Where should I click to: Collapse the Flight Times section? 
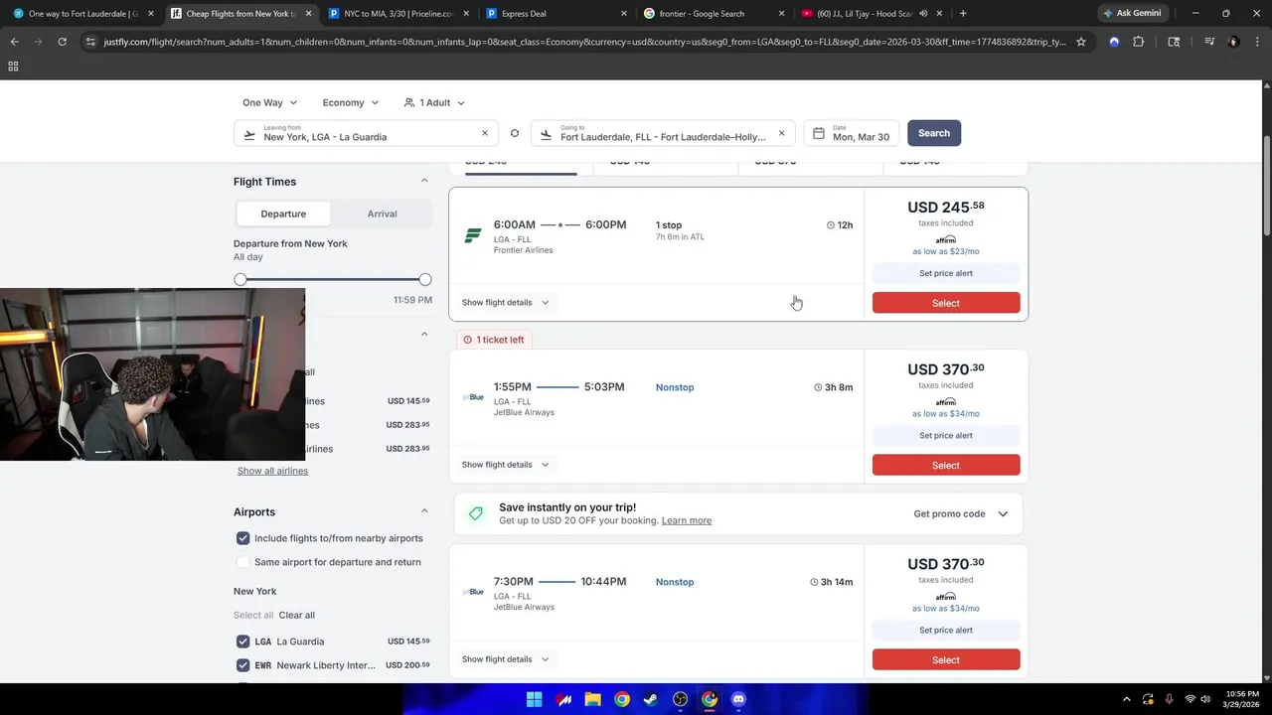(x=424, y=181)
